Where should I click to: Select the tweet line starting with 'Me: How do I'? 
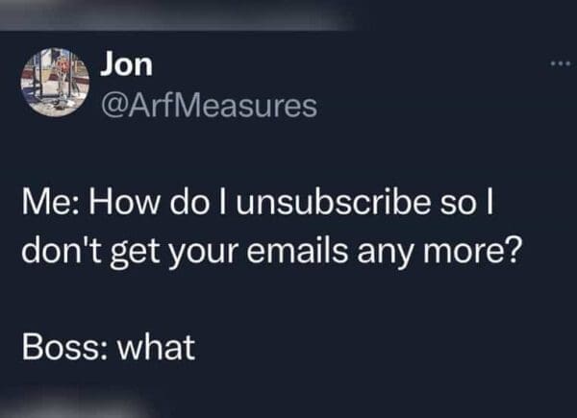pyautogui.click(x=257, y=204)
